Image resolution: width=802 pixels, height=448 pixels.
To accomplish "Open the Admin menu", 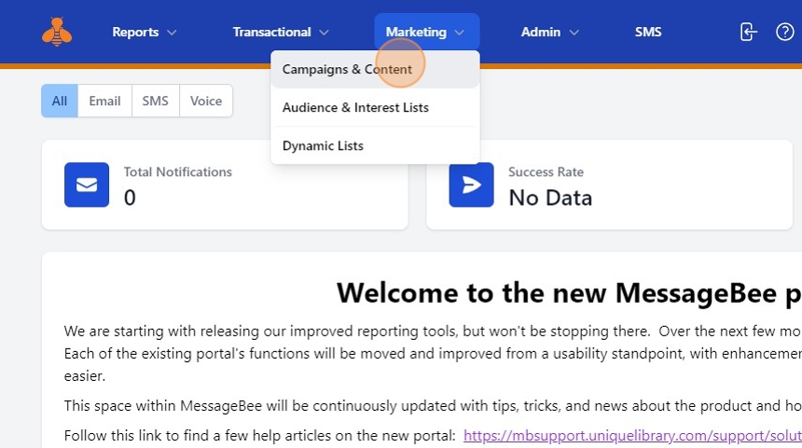I will pyautogui.click(x=550, y=32).
